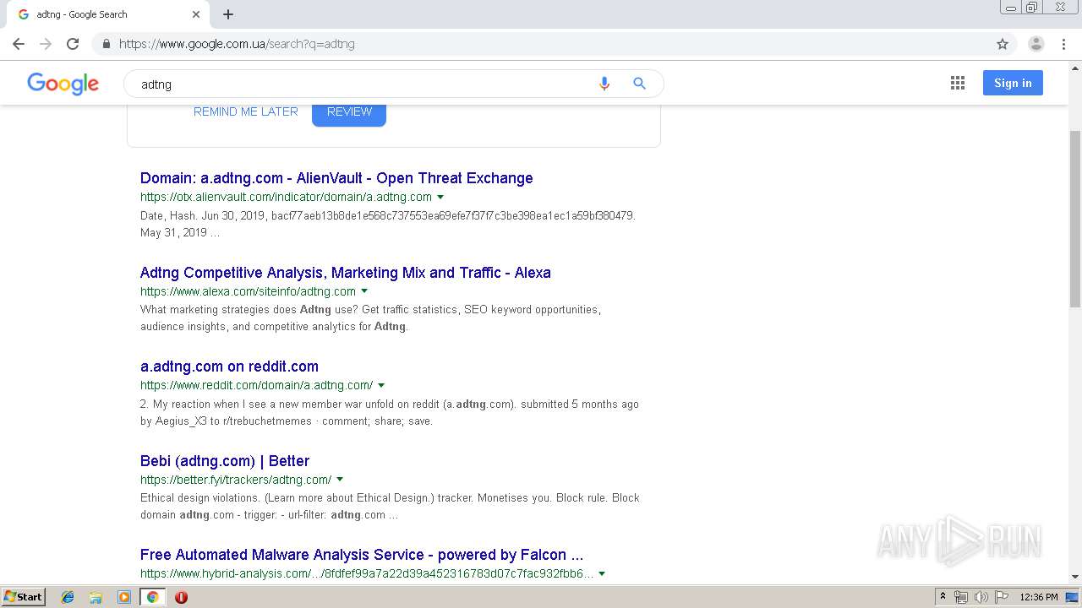Image resolution: width=1082 pixels, height=608 pixels.
Task: Open a new tab with the plus icon
Action: (x=228, y=14)
